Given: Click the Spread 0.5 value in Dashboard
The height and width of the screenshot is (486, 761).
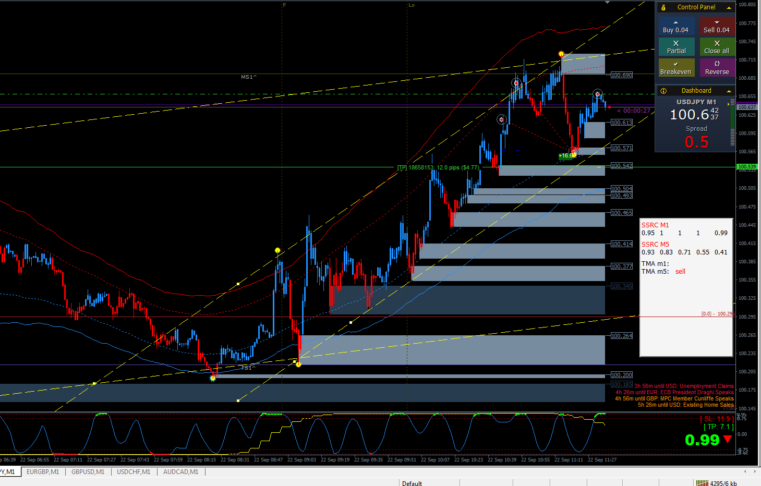Looking at the screenshot, I should pos(696,142).
